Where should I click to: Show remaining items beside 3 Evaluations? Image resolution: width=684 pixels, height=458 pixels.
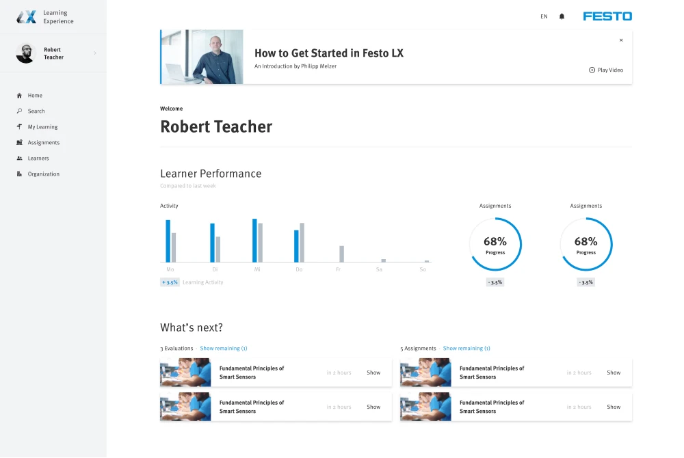tap(224, 348)
